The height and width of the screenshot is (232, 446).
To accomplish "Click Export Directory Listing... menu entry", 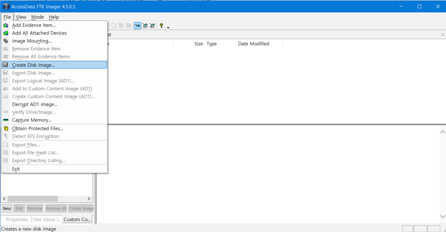I will click(x=54, y=160).
